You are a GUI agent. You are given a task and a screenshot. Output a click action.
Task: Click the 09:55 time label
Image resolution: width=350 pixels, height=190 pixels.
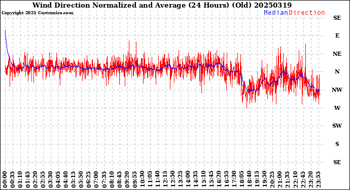[134, 179]
